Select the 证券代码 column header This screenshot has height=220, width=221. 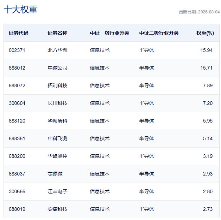(x=18, y=33)
